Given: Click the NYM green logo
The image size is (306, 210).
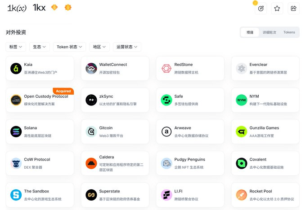Looking at the screenshot, I should click(241, 100).
